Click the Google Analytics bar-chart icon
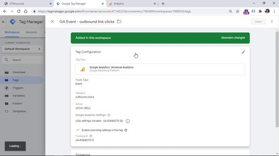The width and height of the screenshot is (279, 156). 83,69
